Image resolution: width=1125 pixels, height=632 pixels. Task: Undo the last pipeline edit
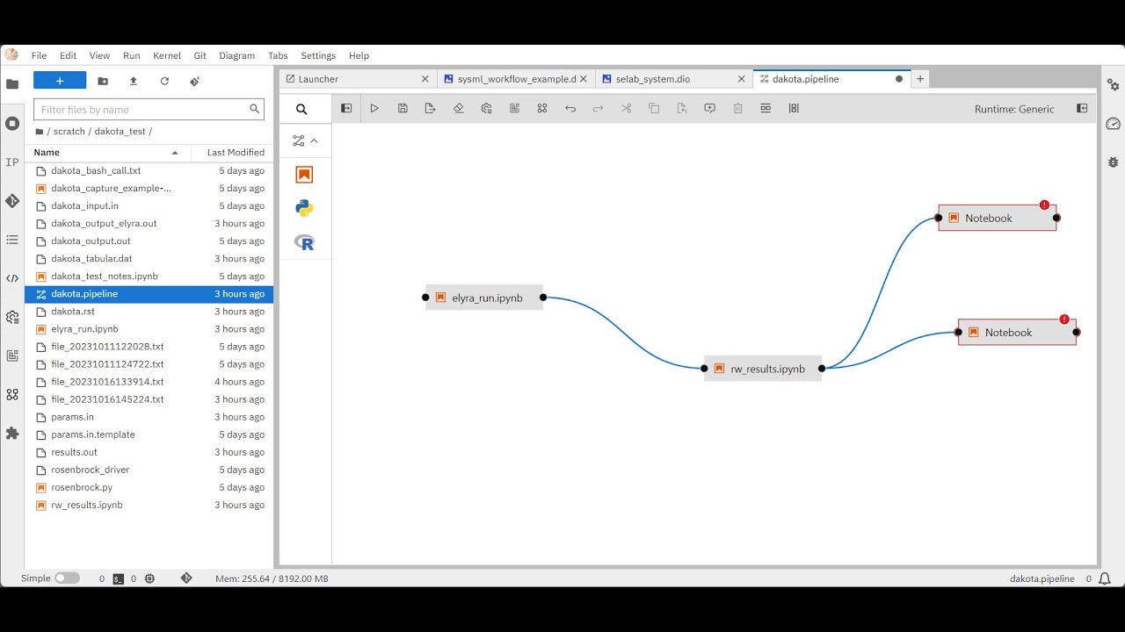570,109
